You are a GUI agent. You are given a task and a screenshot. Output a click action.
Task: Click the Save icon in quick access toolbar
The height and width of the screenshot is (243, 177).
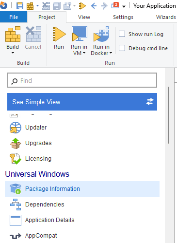(x=20, y=6)
